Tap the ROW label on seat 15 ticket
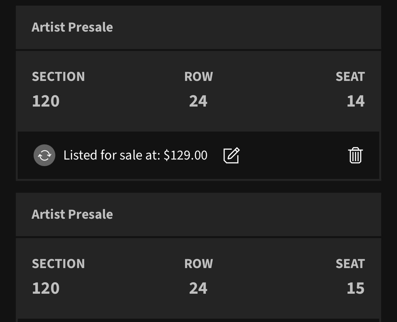This screenshot has width=397, height=322. click(x=198, y=264)
